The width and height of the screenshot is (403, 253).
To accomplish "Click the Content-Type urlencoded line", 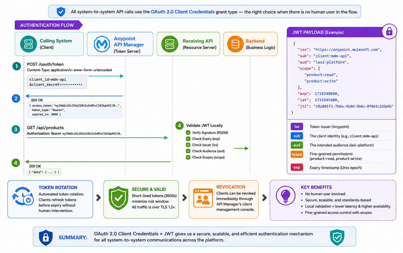I will tap(69, 70).
